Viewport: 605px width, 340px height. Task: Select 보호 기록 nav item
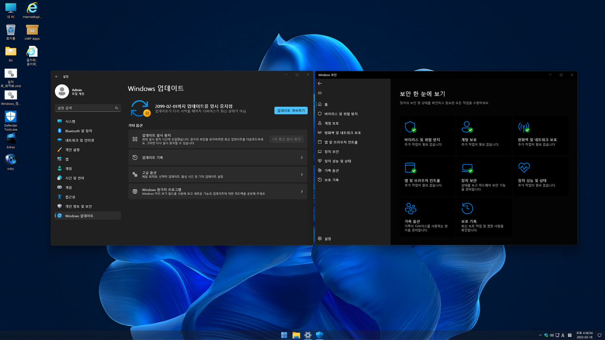coord(353,180)
